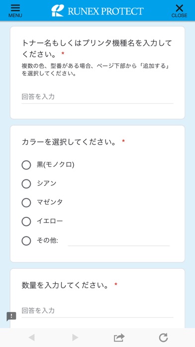Viewport: 195px width, 347px height.
Task: Click the MENU label text
Action: click(x=15, y=15)
